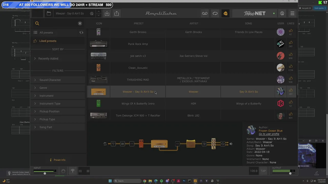Click author name Frozen Ocean Blue
The width and height of the screenshot is (328, 184).
271,131
